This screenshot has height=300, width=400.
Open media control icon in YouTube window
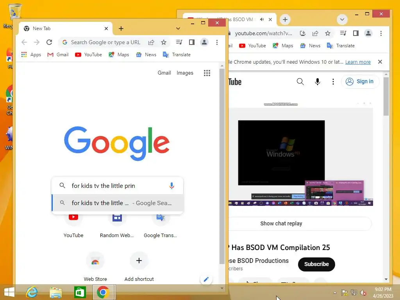[343, 33]
